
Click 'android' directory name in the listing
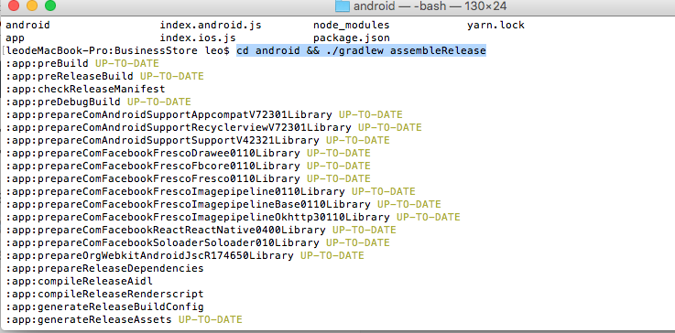click(28, 26)
